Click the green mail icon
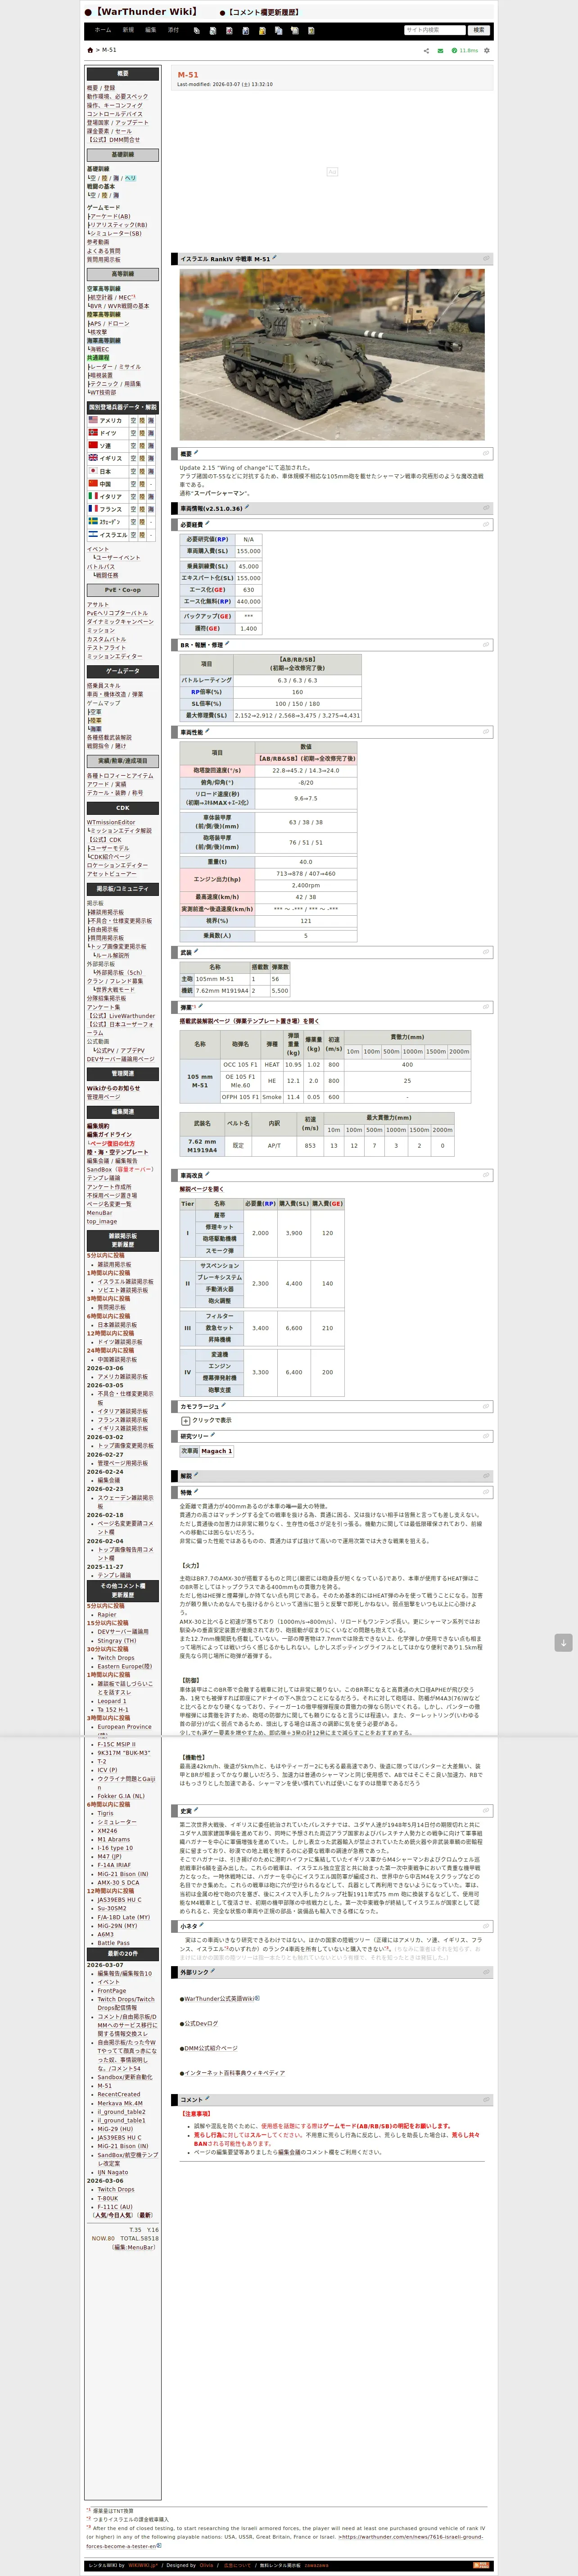The image size is (578, 2576). pyautogui.click(x=440, y=50)
